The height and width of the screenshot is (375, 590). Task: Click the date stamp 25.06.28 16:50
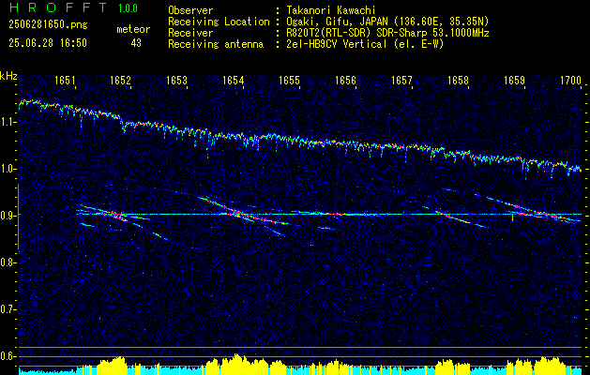point(48,43)
